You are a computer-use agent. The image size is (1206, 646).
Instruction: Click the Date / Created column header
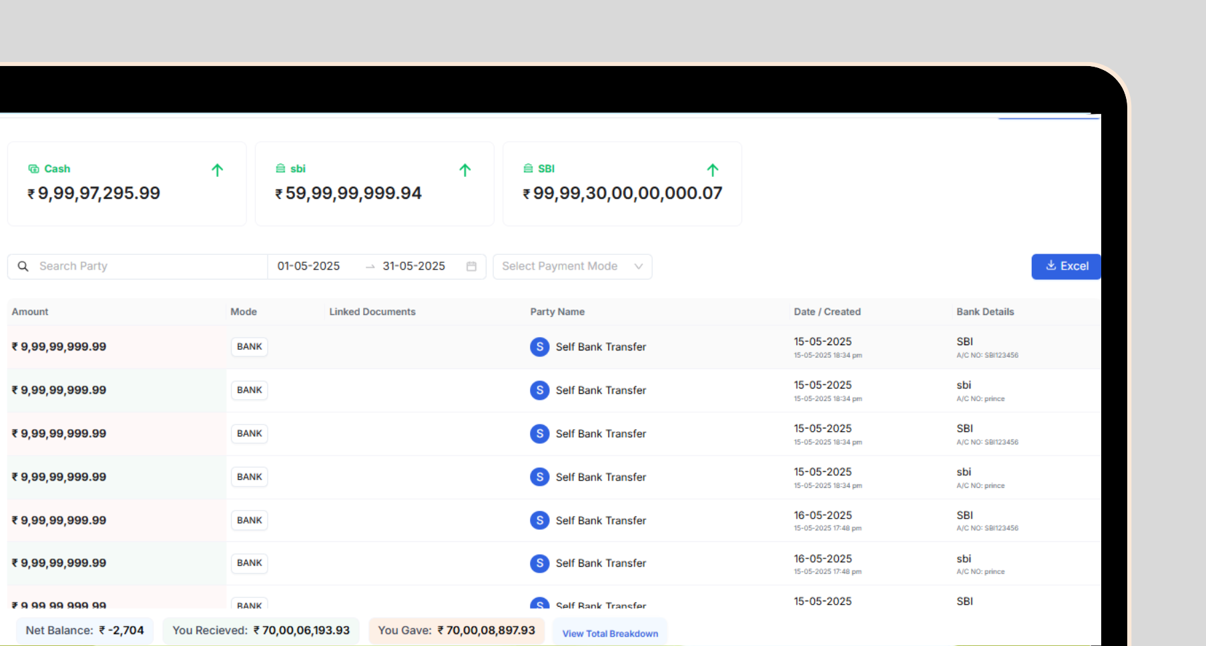coord(827,312)
